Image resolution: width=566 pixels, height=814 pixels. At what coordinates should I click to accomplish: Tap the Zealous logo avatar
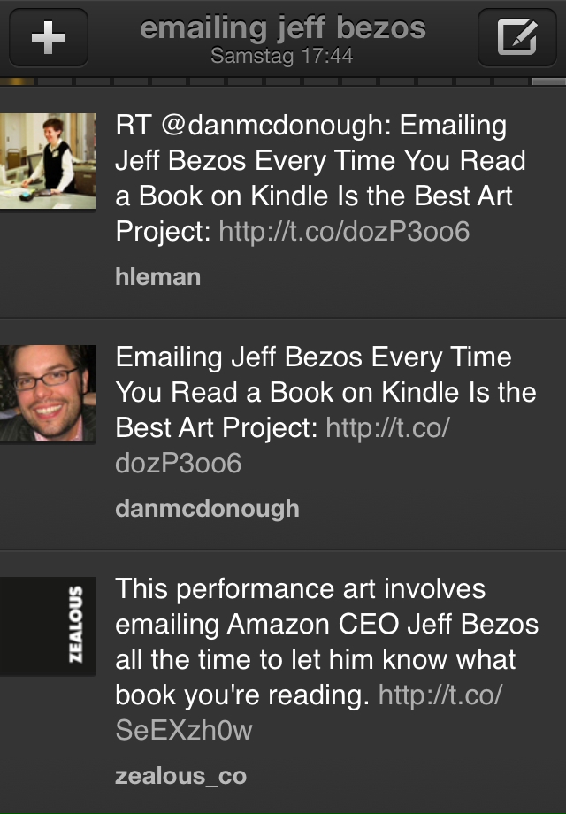[48, 626]
